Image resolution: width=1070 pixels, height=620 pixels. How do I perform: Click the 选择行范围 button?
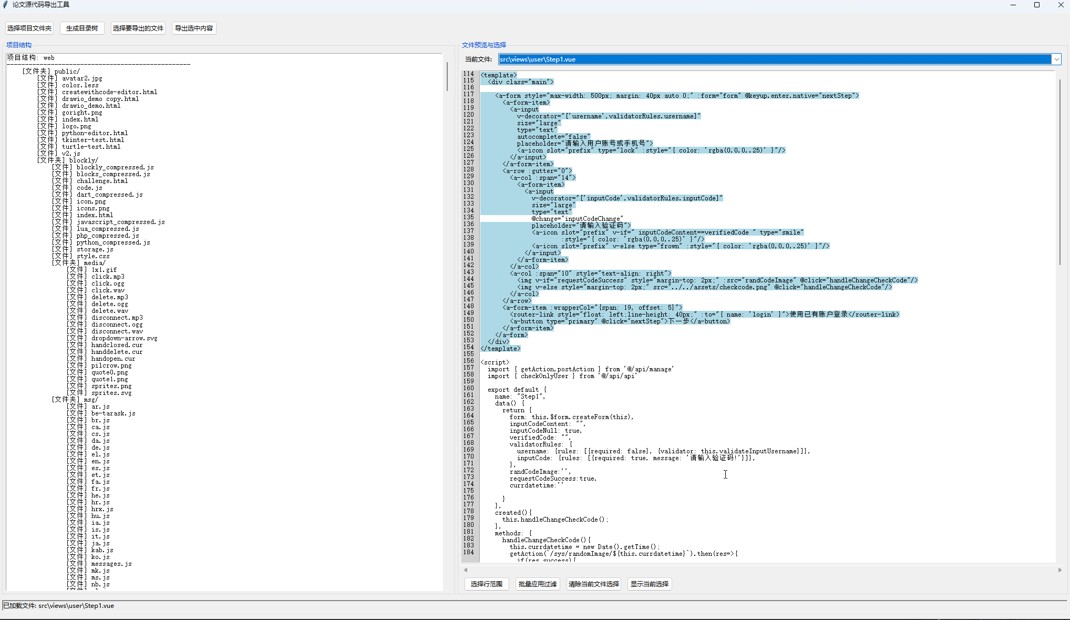(x=487, y=584)
